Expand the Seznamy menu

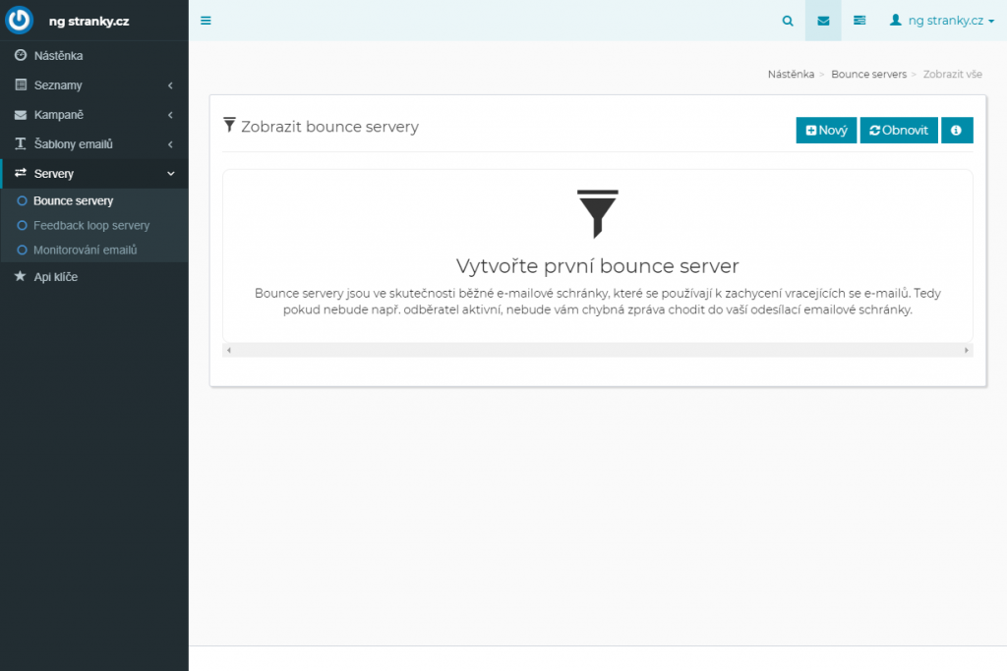(93, 85)
